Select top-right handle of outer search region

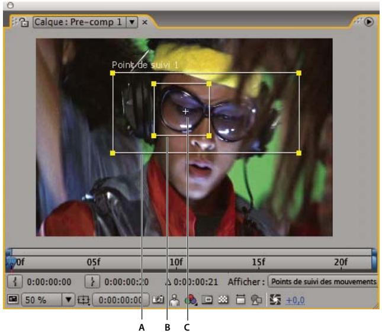click(x=299, y=73)
